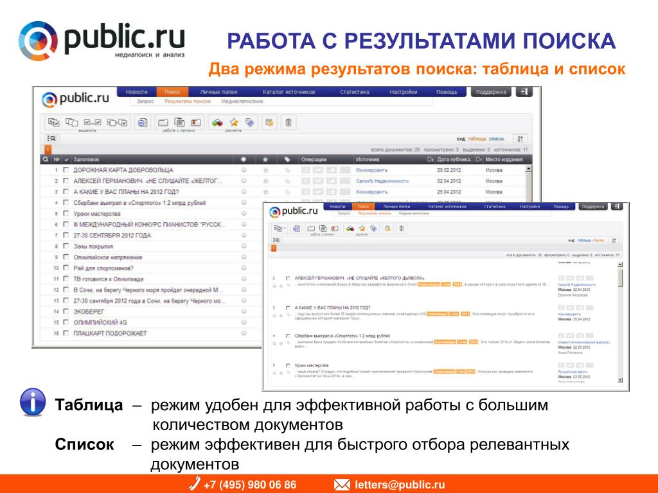Click the yellow note icon in list-view toolbar
Screen dimensions: 658x493
(x=387, y=229)
